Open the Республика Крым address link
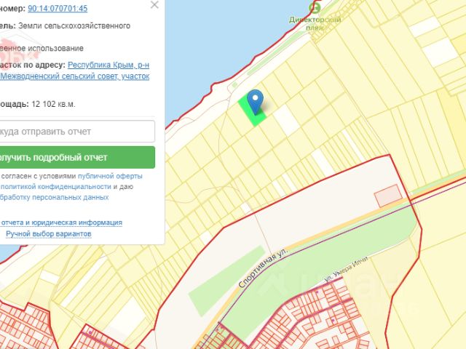 pyautogui.click(x=108, y=65)
